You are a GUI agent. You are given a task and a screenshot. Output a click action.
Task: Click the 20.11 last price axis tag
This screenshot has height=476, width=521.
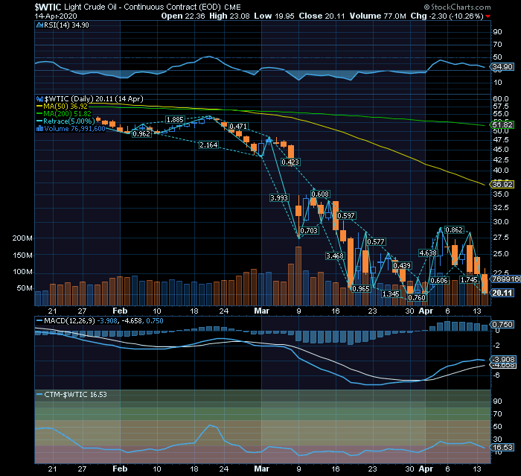click(502, 293)
